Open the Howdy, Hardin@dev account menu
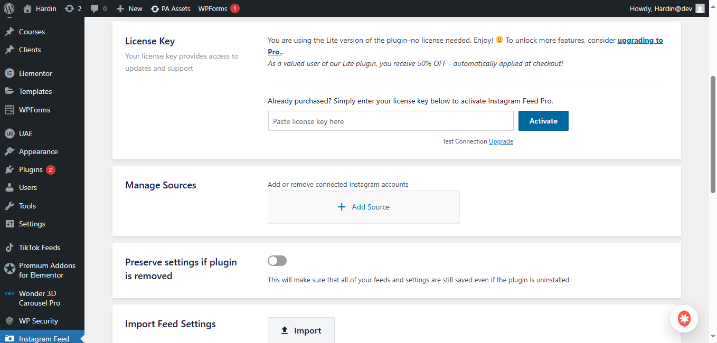The height and width of the screenshot is (343, 717). tap(667, 8)
